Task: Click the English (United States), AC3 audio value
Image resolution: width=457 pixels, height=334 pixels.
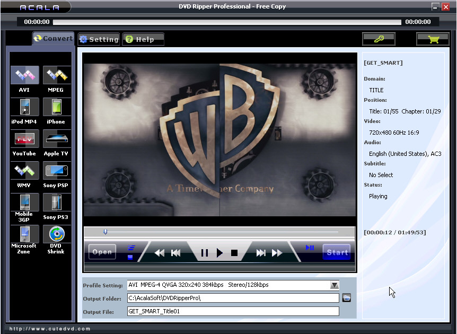Action: point(405,154)
